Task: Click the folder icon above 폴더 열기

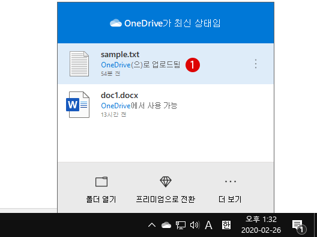Action: click(x=101, y=182)
